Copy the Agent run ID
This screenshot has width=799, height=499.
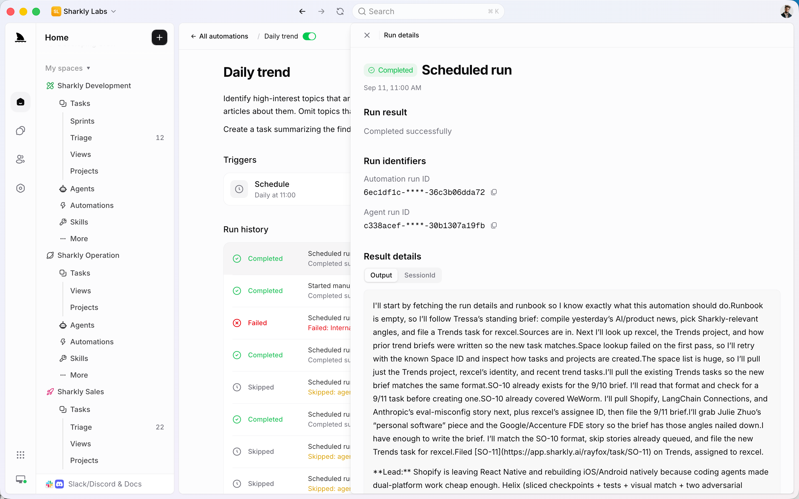pyautogui.click(x=494, y=225)
